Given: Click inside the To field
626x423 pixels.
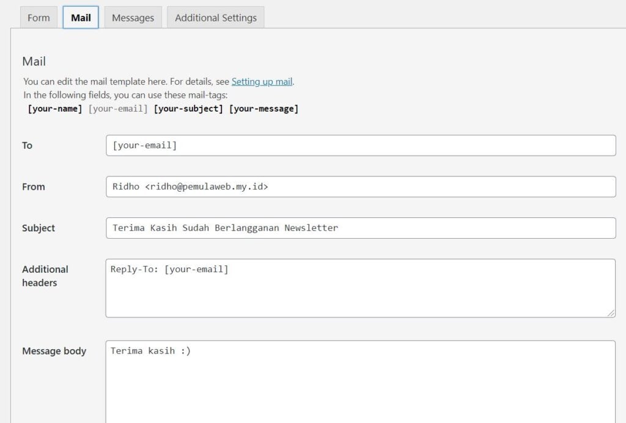Looking at the screenshot, I should pos(361,145).
